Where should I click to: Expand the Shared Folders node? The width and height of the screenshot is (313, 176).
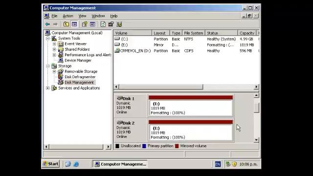pos(54,49)
